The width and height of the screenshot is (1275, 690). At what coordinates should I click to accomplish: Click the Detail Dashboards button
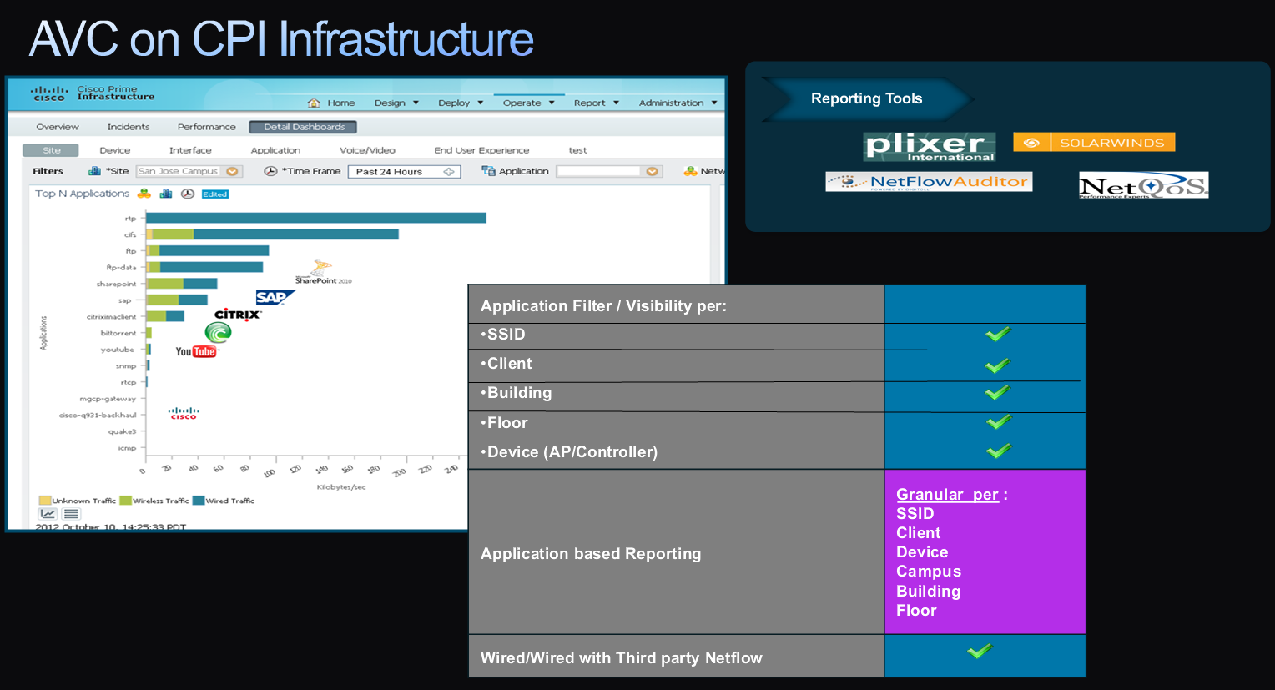pos(304,127)
